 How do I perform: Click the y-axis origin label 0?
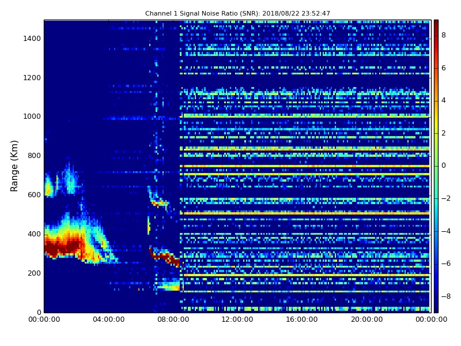[x=39, y=312]
